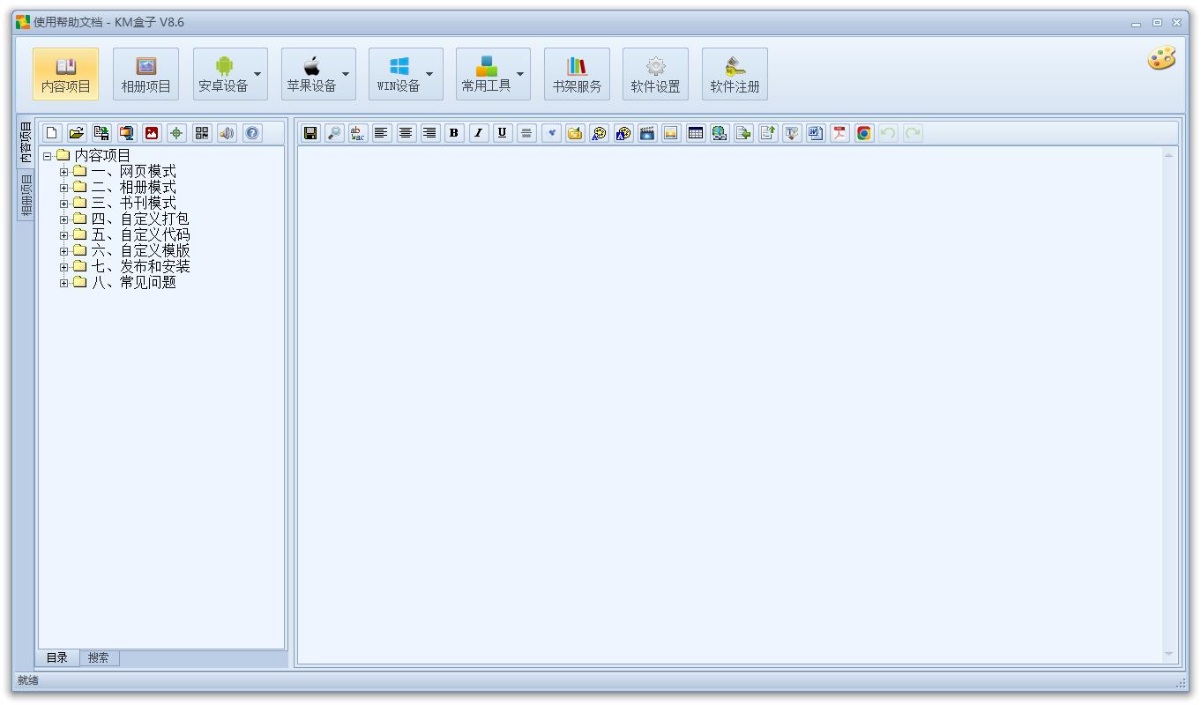Align text to the right

click(x=429, y=133)
